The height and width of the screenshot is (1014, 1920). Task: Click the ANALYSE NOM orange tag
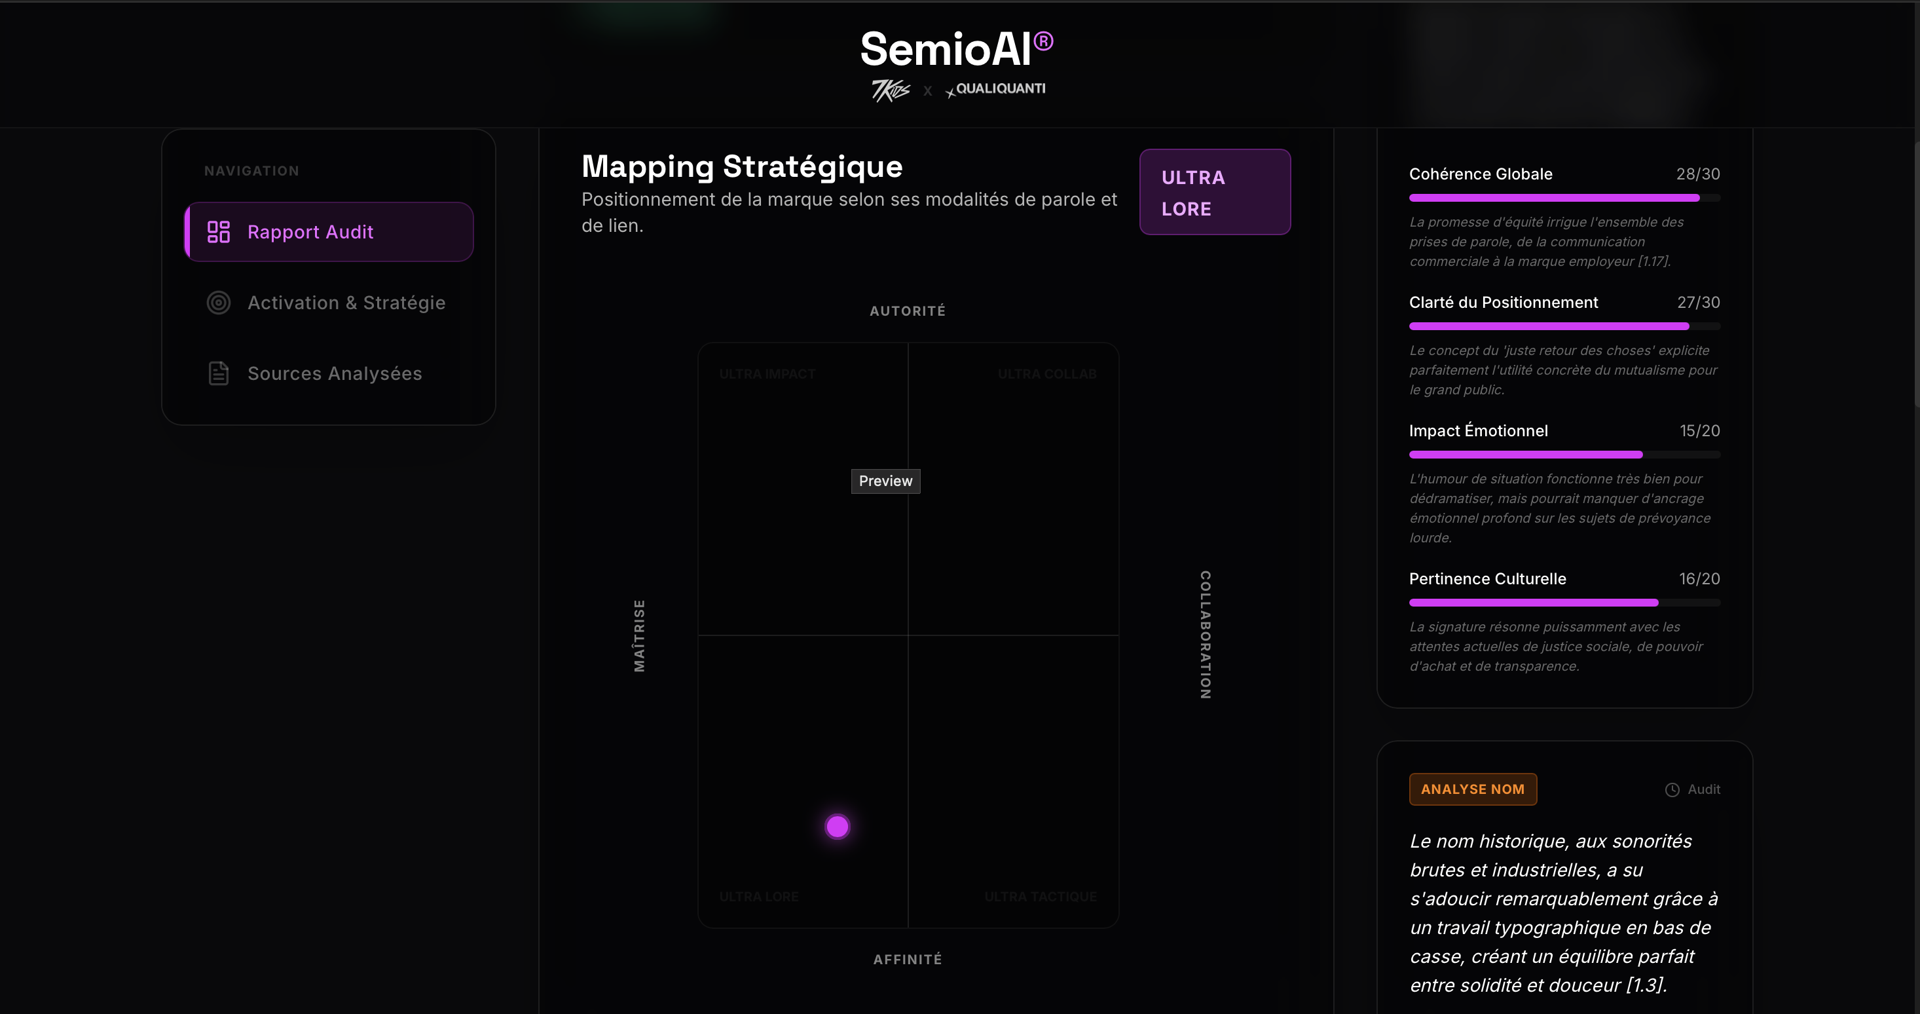pyautogui.click(x=1472, y=789)
